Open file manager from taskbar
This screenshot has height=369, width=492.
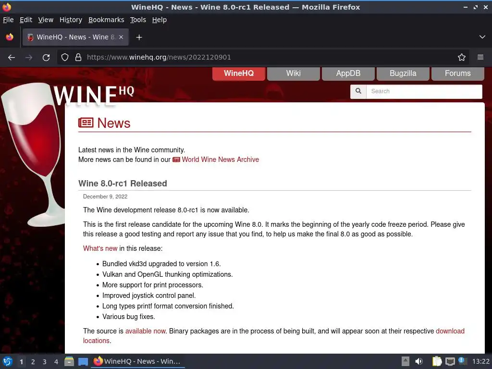[x=69, y=361]
